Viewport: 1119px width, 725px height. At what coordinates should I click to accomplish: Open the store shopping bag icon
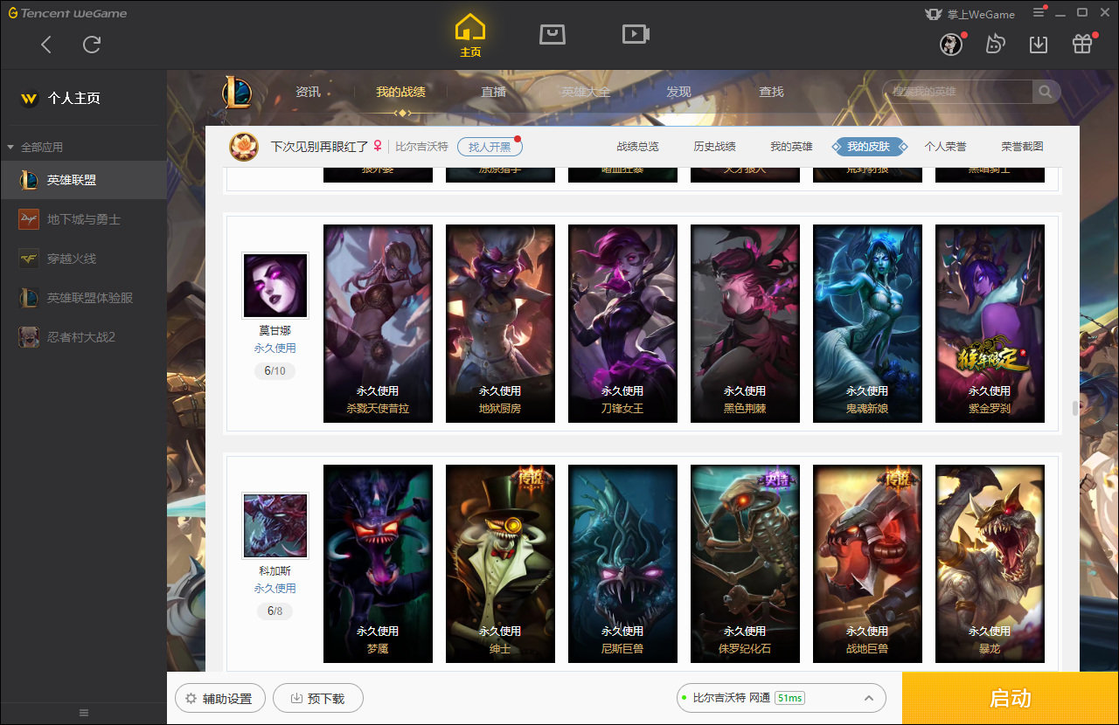[x=553, y=34]
